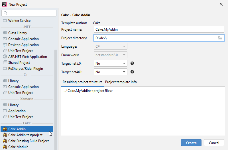Focus the template search field

pyautogui.click(x=29, y=13)
